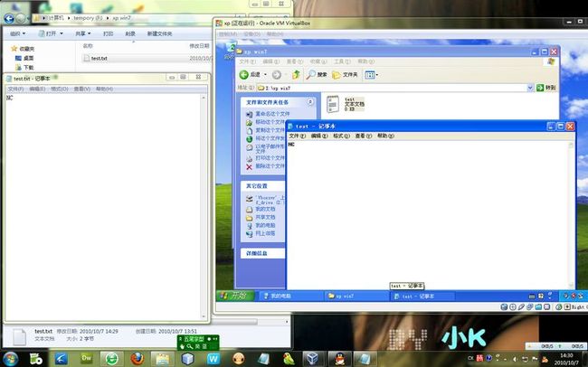588x367 pixels.
Task: Click the xp win7 breadcrumb in Windows 7 address bar
Action: coord(121,18)
